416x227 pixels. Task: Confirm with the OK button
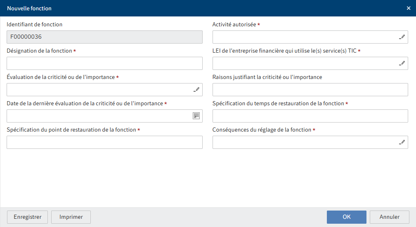347,217
